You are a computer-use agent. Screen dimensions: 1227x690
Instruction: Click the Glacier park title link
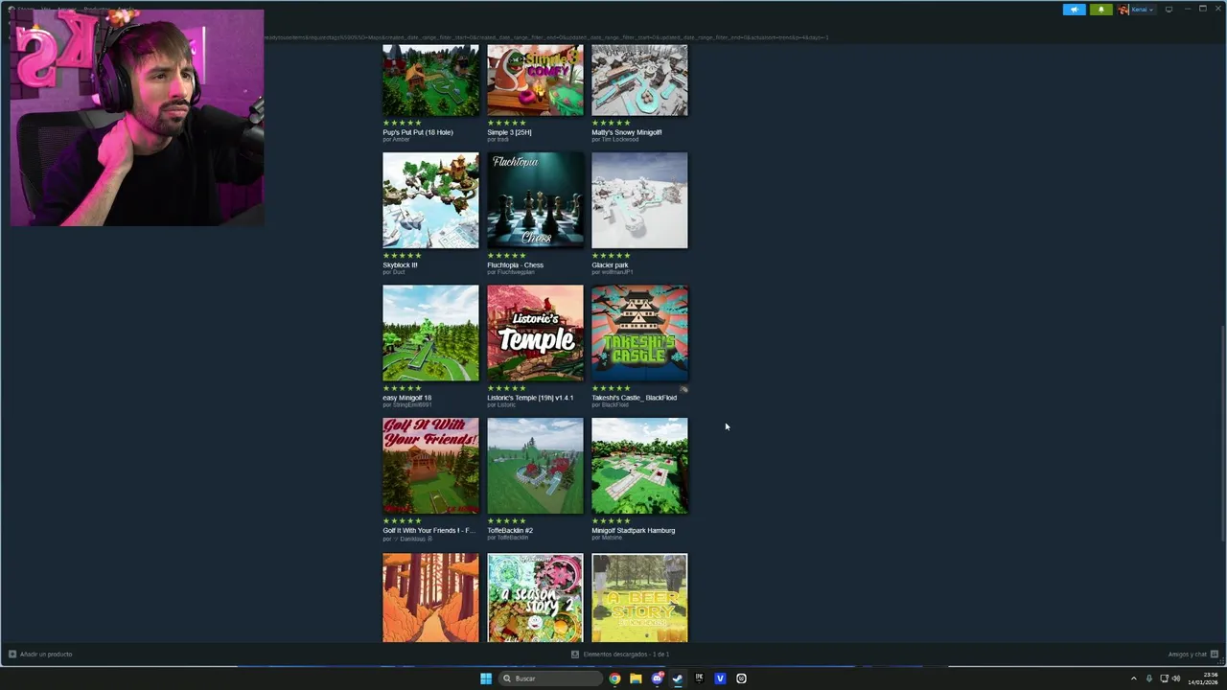pyautogui.click(x=610, y=264)
